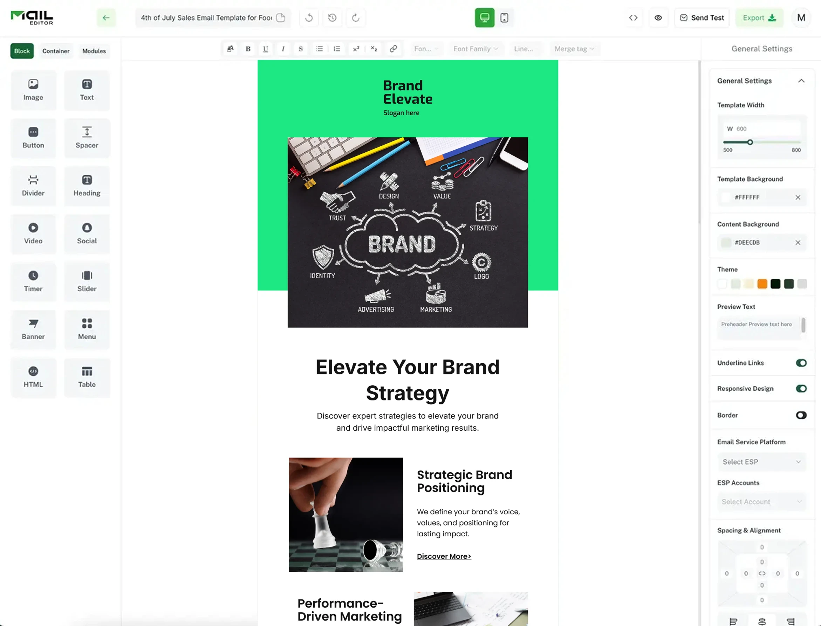
Task: Open the M user avatar
Action: (x=801, y=18)
